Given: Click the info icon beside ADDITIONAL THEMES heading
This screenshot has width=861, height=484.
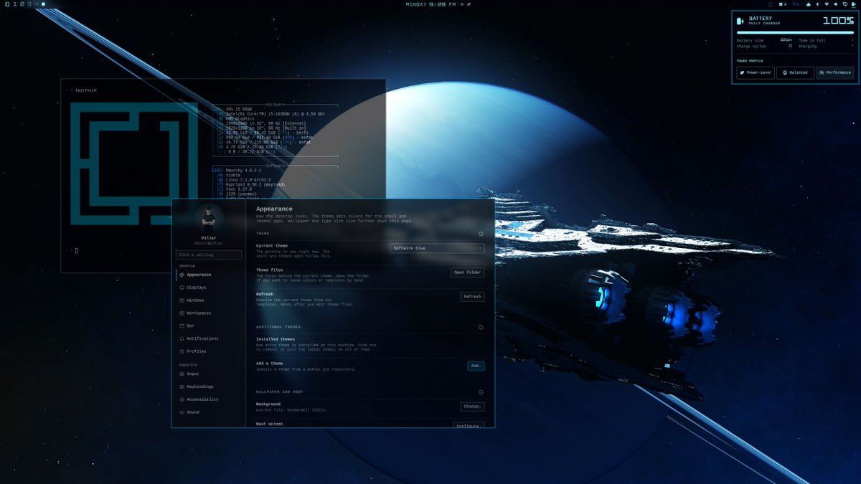Looking at the screenshot, I should (x=481, y=327).
